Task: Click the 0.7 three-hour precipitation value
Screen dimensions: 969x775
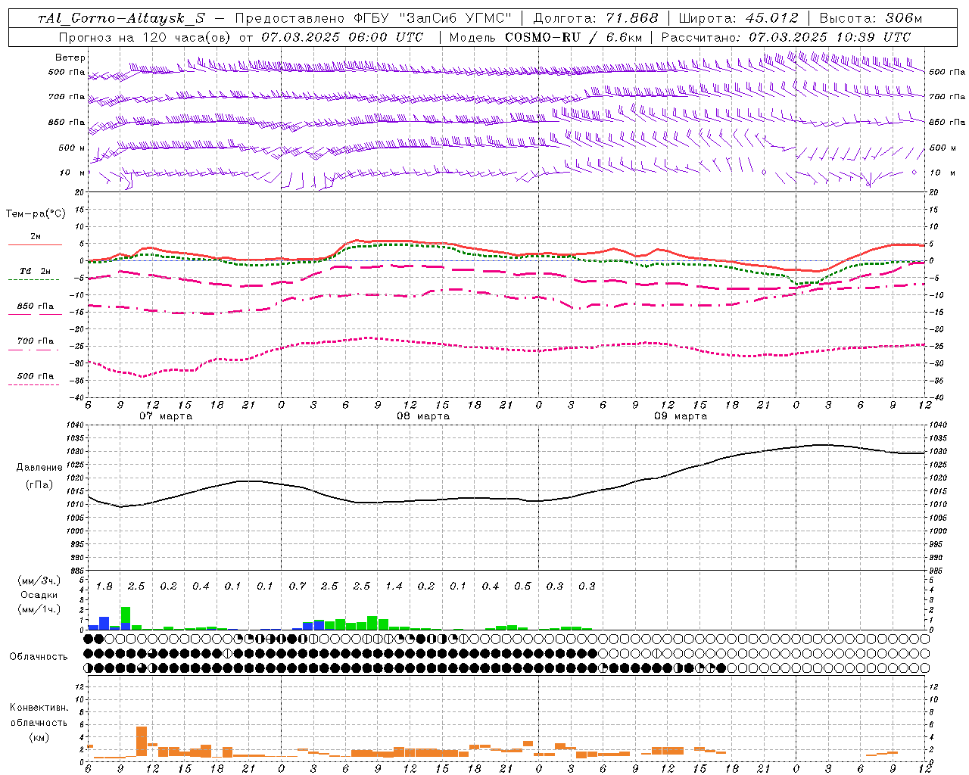Action: [298, 587]
